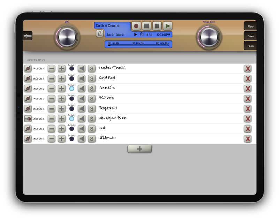The width and height of the screenshot is (279, 219).
Task: Pause playback with the pause button
Action: point(157,26)
